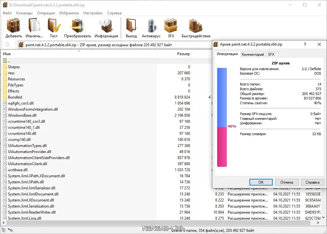Click the Отмена button
This screenshot has width=327, height=234.
coord(286,182)
